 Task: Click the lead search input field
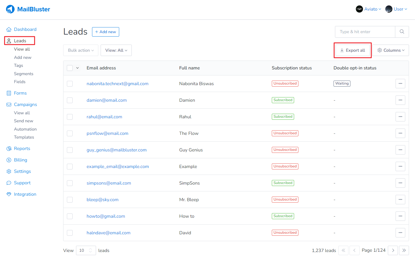[365, 32]
